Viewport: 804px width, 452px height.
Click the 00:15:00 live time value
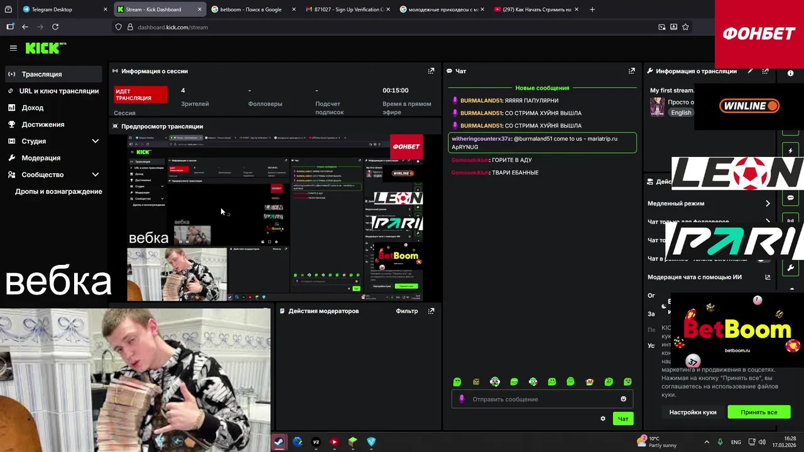pos(395,90)
